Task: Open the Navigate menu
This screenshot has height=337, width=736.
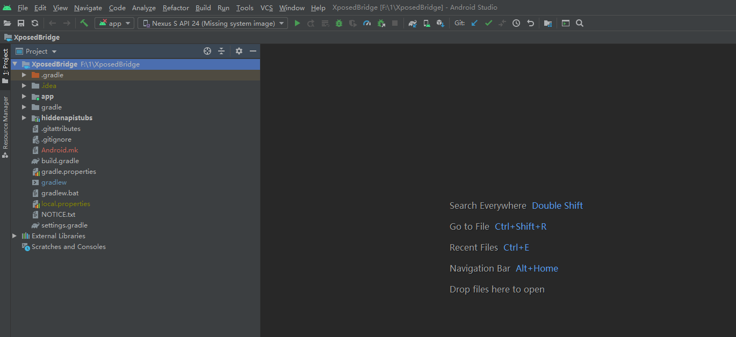Action: point(88,8)
